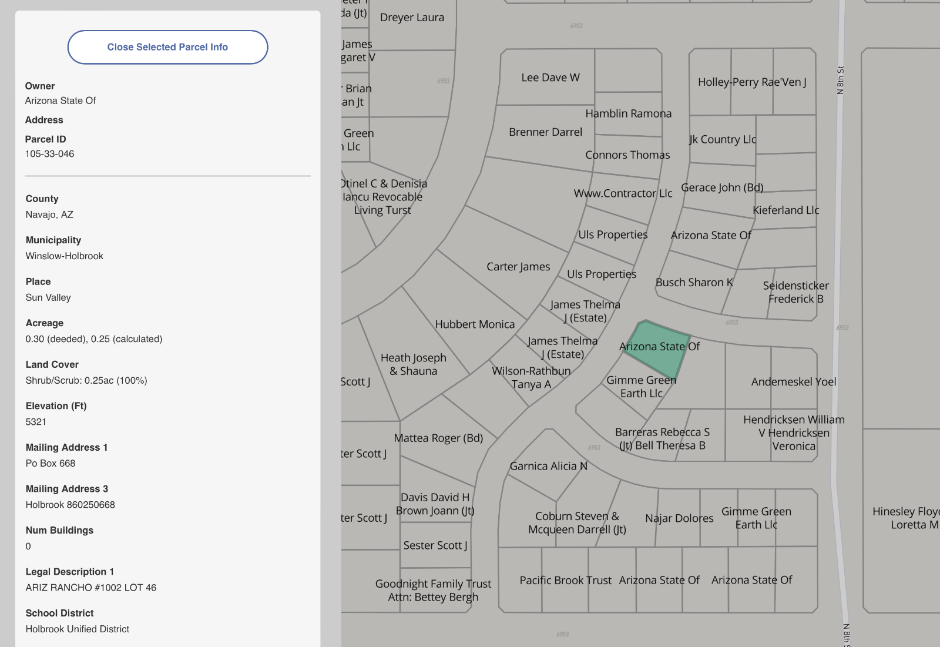940x647 pixels.
Task: Click the Land Cover Shrub/Scrub value
Action: (86, 380)
